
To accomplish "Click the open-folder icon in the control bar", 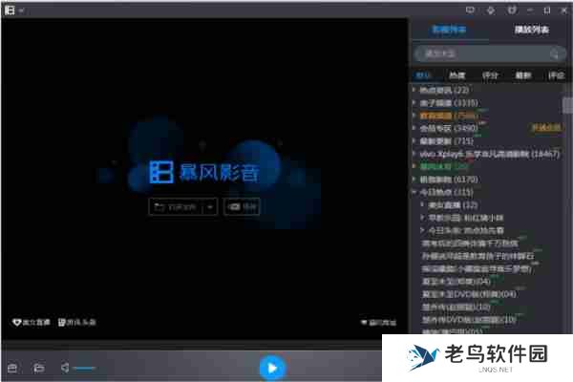I will click(39, 368).
